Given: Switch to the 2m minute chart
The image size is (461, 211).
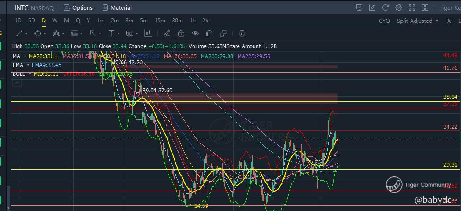Looking at the screenshot, I should 115,21.
